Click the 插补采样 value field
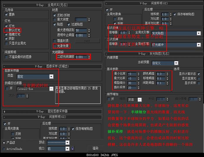 pos(132,88)
